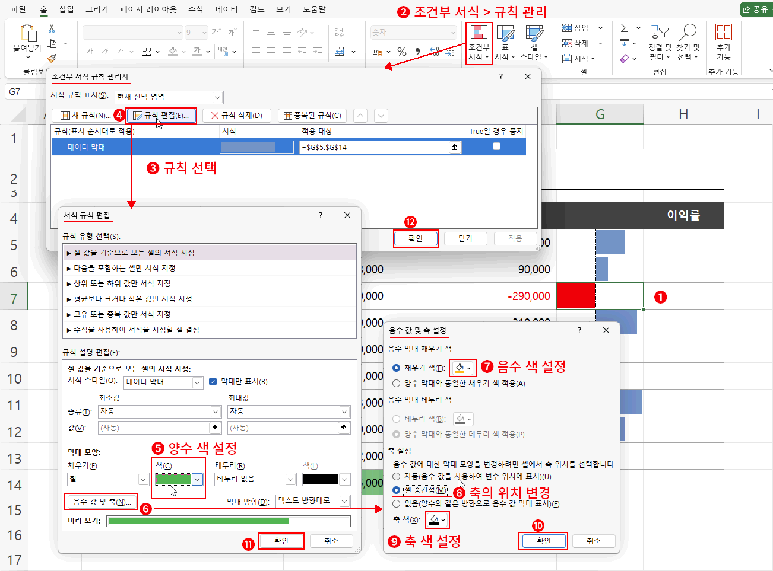Click the 중복된 규칙 button
Viewport: 773px width, 571px height.
[312, 116]
